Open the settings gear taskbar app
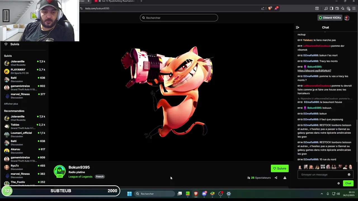 point(229,194)
